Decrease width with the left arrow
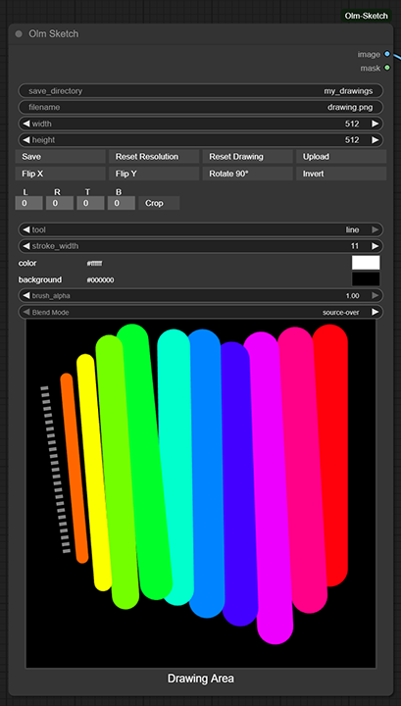401x706 pixels. pos(26,124)
